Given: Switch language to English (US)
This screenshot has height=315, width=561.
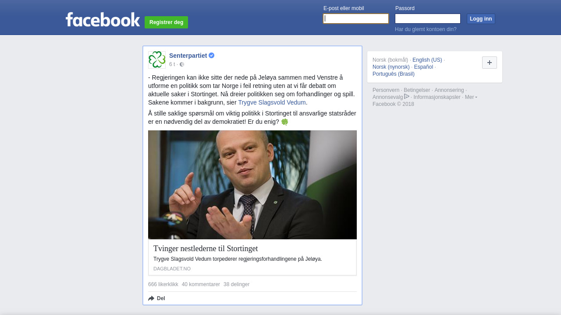Looking at the screenshot, I should pyautogui.click(x=427, y=60).
